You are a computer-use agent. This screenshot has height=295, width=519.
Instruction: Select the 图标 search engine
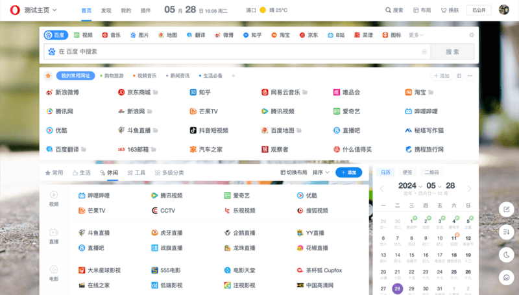(392, 35)
